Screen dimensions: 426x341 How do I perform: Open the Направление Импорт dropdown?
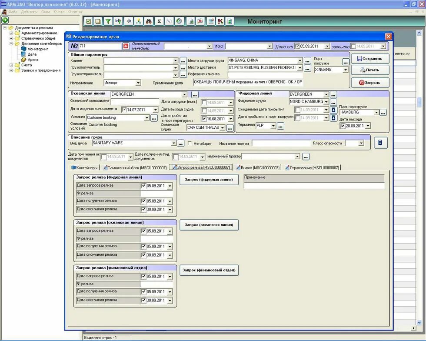(138, 83)
